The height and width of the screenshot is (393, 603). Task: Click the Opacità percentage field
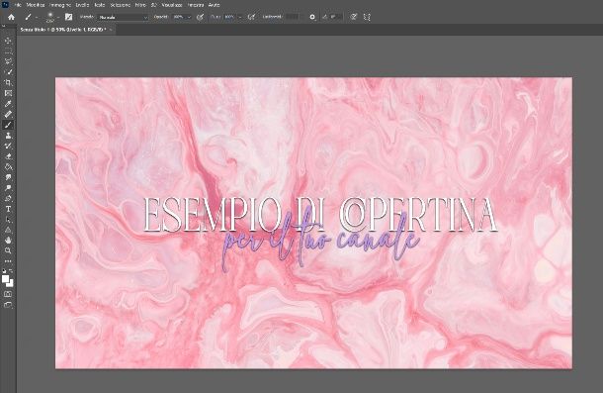click(x=179, y=18)
